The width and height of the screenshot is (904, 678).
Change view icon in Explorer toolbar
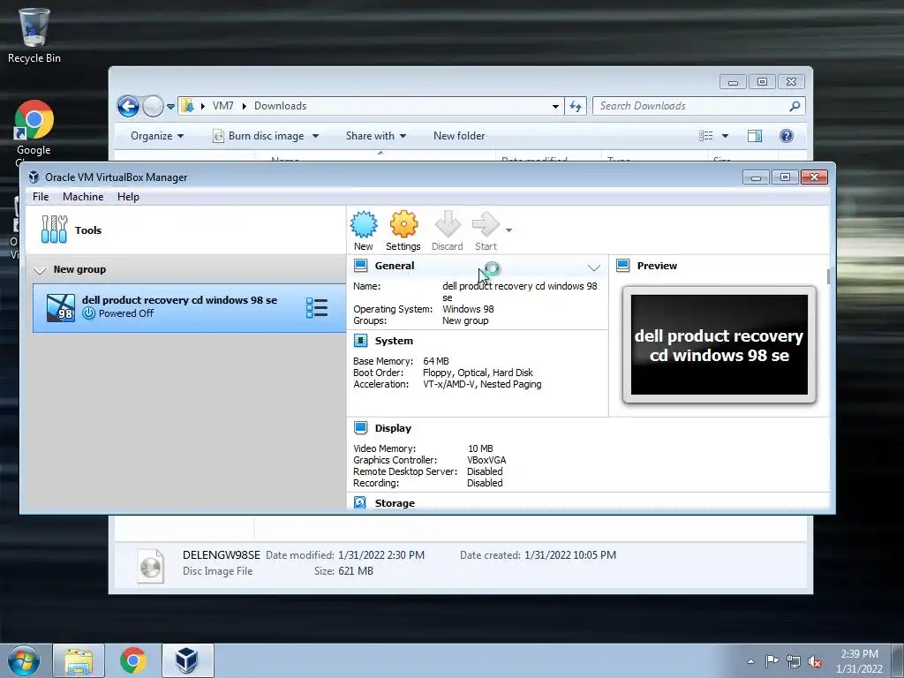coord(705,136)
